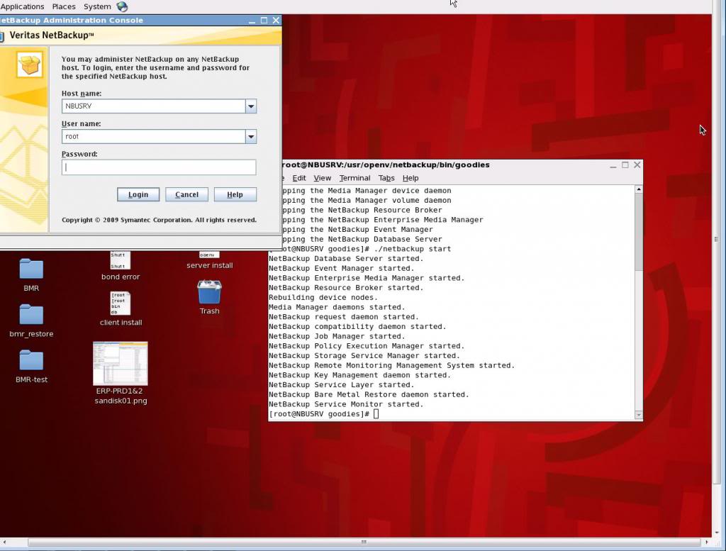
Task: Click 'NetBackup Service Layer started.' line
Action: [341, 385]
